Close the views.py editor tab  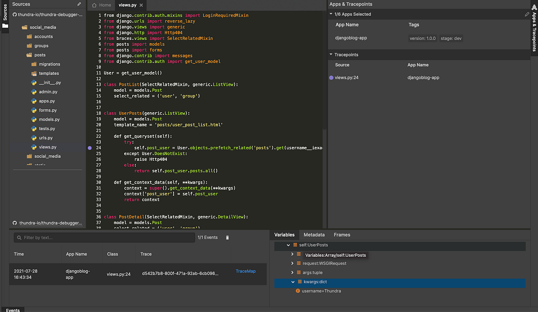coord(141,5)
